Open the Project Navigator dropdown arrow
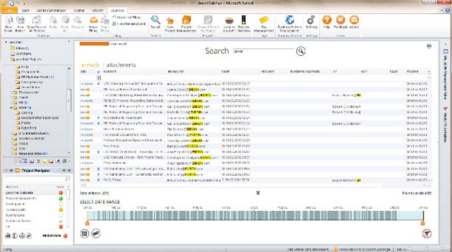This screenshot has width=452, height=252. [64, 170]
